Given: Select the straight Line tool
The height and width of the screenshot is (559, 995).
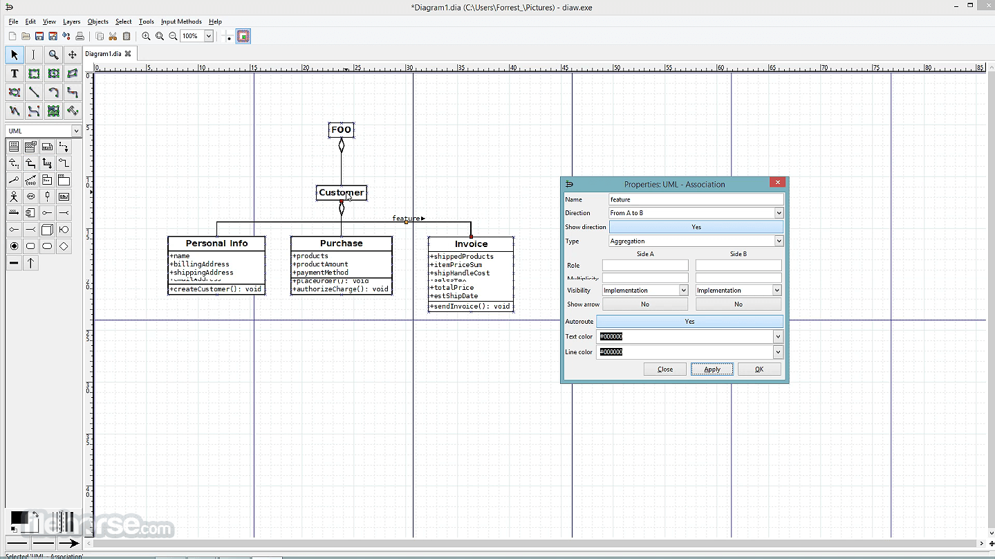Looking at the screenshot, I should (34, 92).
